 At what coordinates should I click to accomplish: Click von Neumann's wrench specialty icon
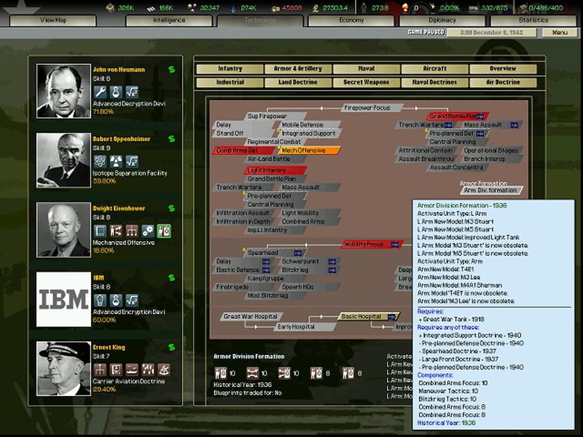(x=100, y=92)
